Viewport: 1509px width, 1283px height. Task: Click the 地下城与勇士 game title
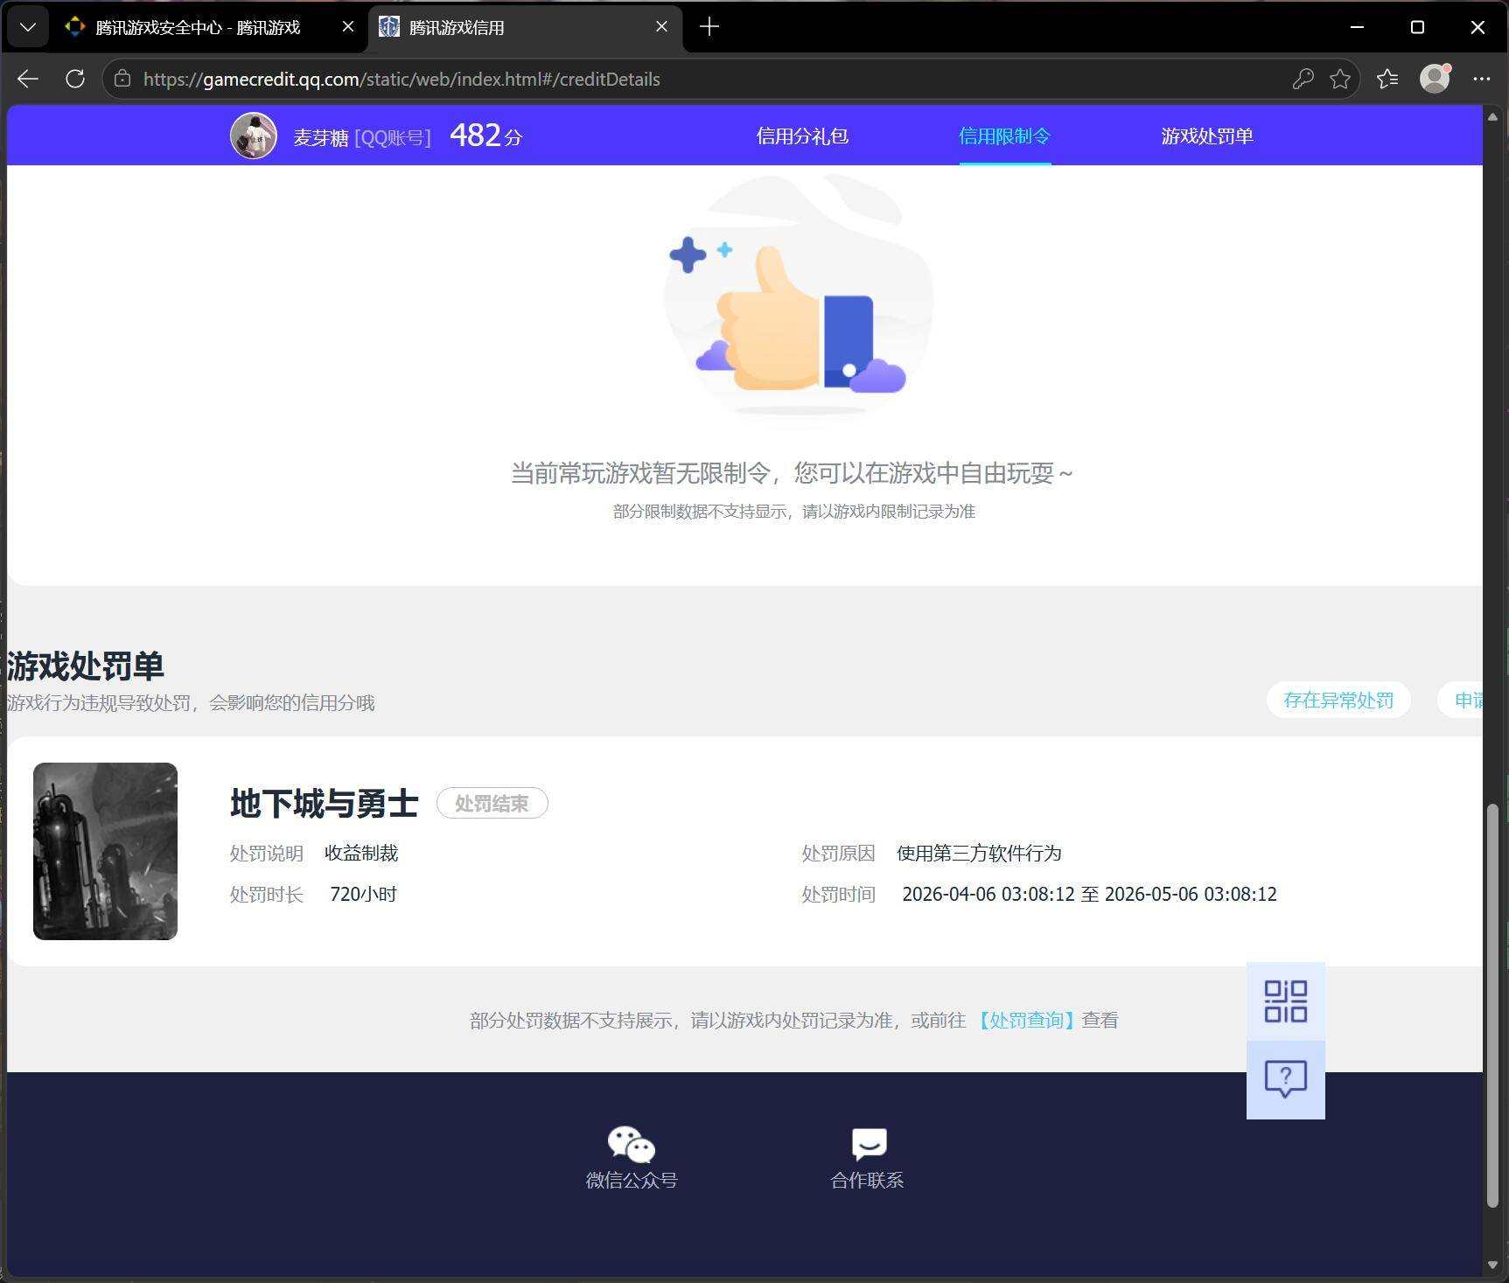[x=325, y=803]
